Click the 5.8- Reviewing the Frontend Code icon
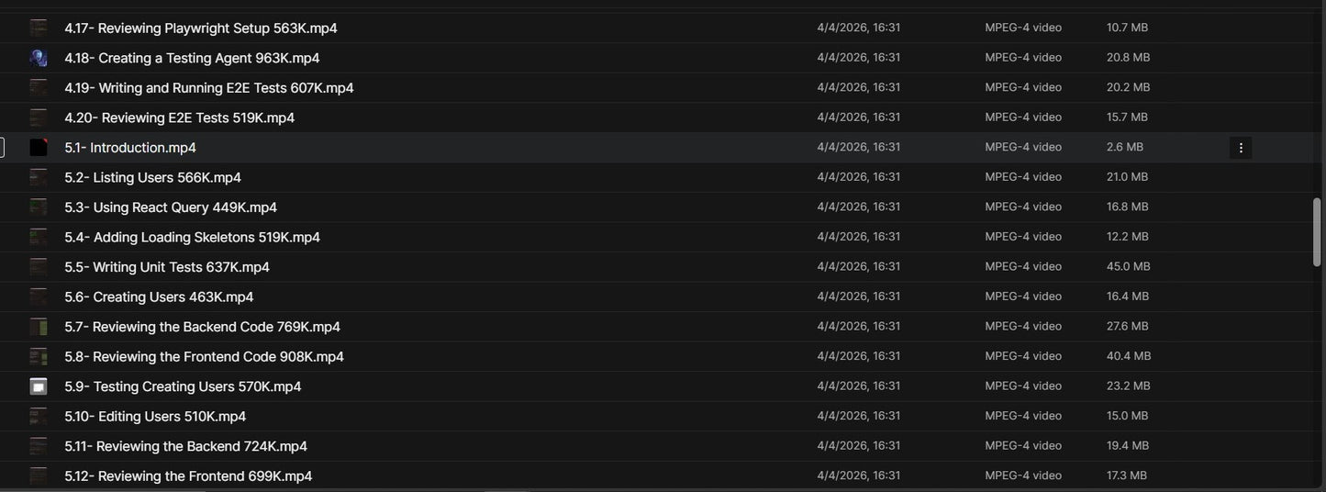1326x492 pixels. coord(39,356)
